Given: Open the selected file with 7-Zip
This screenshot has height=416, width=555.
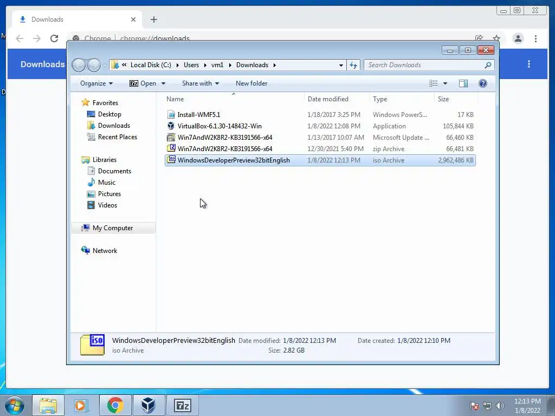Looking at the screenshot, I should click(143, 83).
